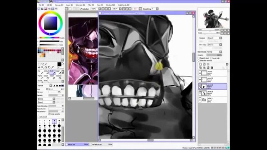Delete the selected layer with trash icon

[212, 67]
